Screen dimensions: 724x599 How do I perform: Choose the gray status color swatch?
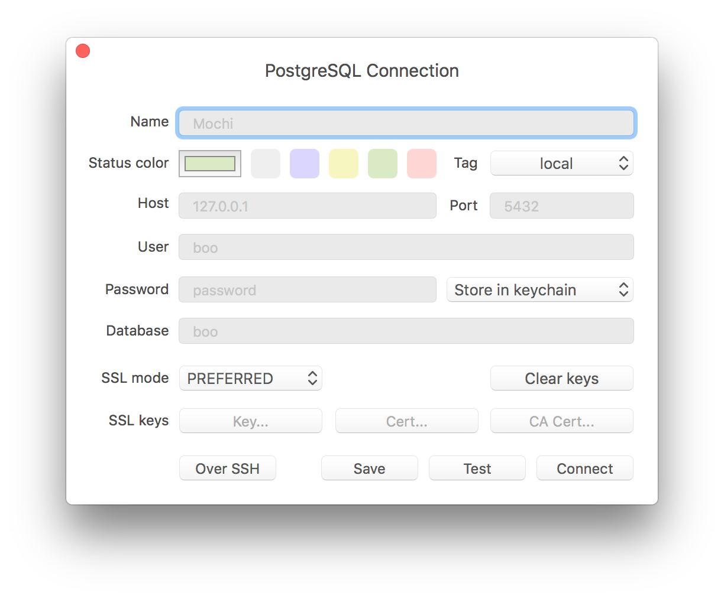tap(266, 164)
